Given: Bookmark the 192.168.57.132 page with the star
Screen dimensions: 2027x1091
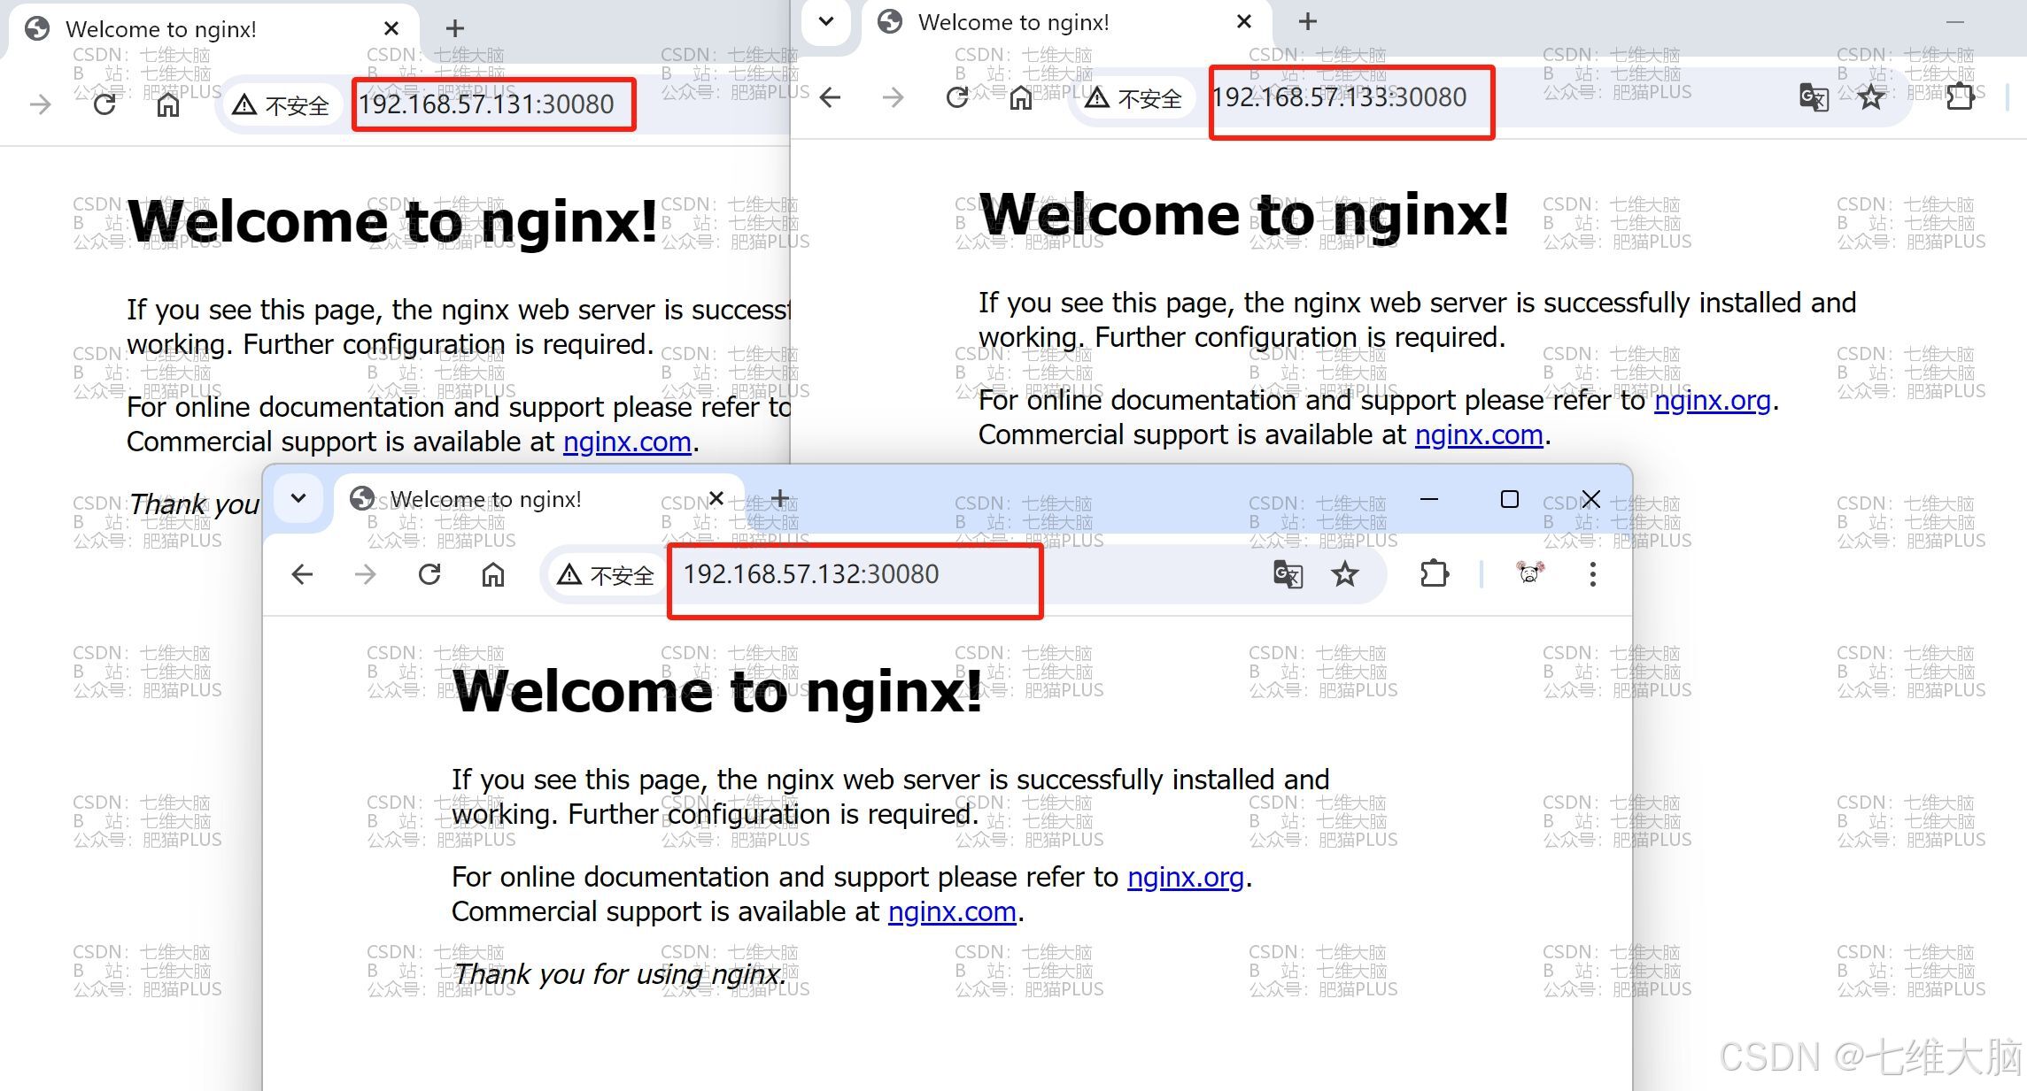Looking at the screenshot, I should click(x=1345, y=574).
